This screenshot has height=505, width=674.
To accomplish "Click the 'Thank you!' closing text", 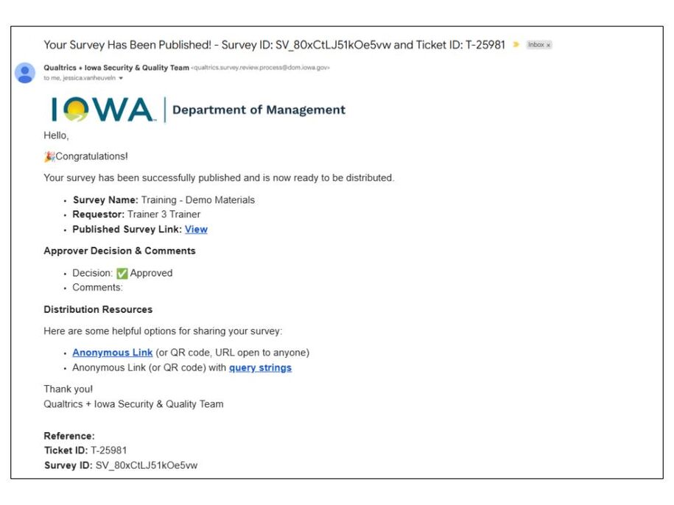I will 68,389.
